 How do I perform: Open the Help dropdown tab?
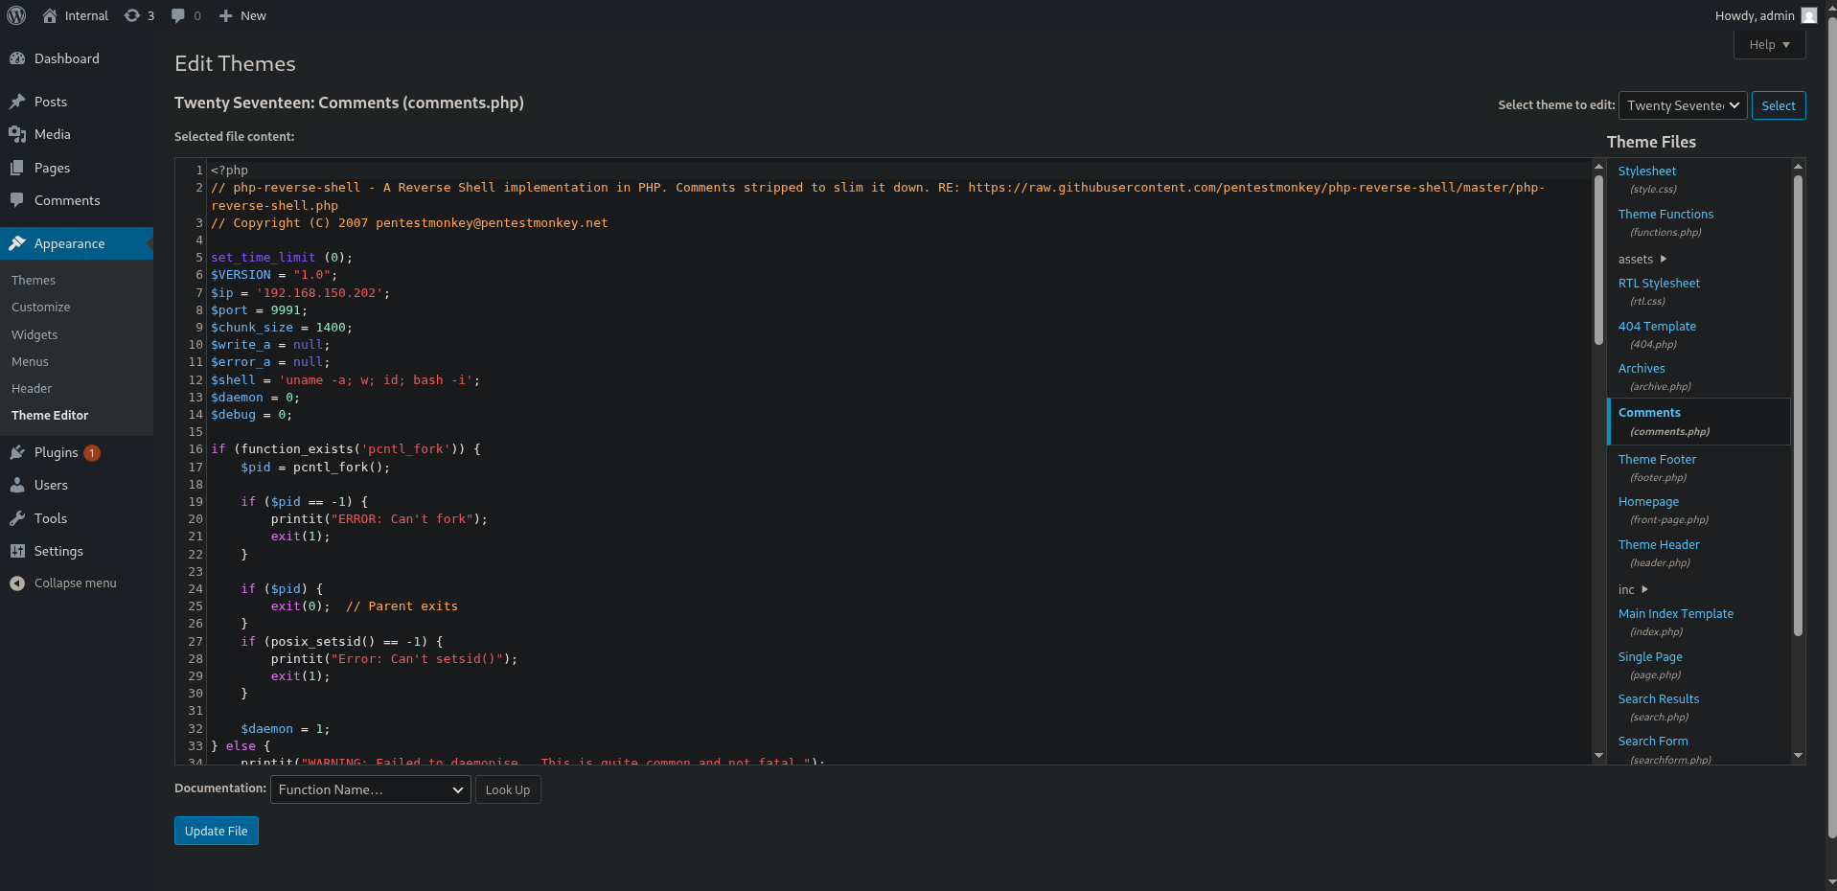[x=1769, y=45]
